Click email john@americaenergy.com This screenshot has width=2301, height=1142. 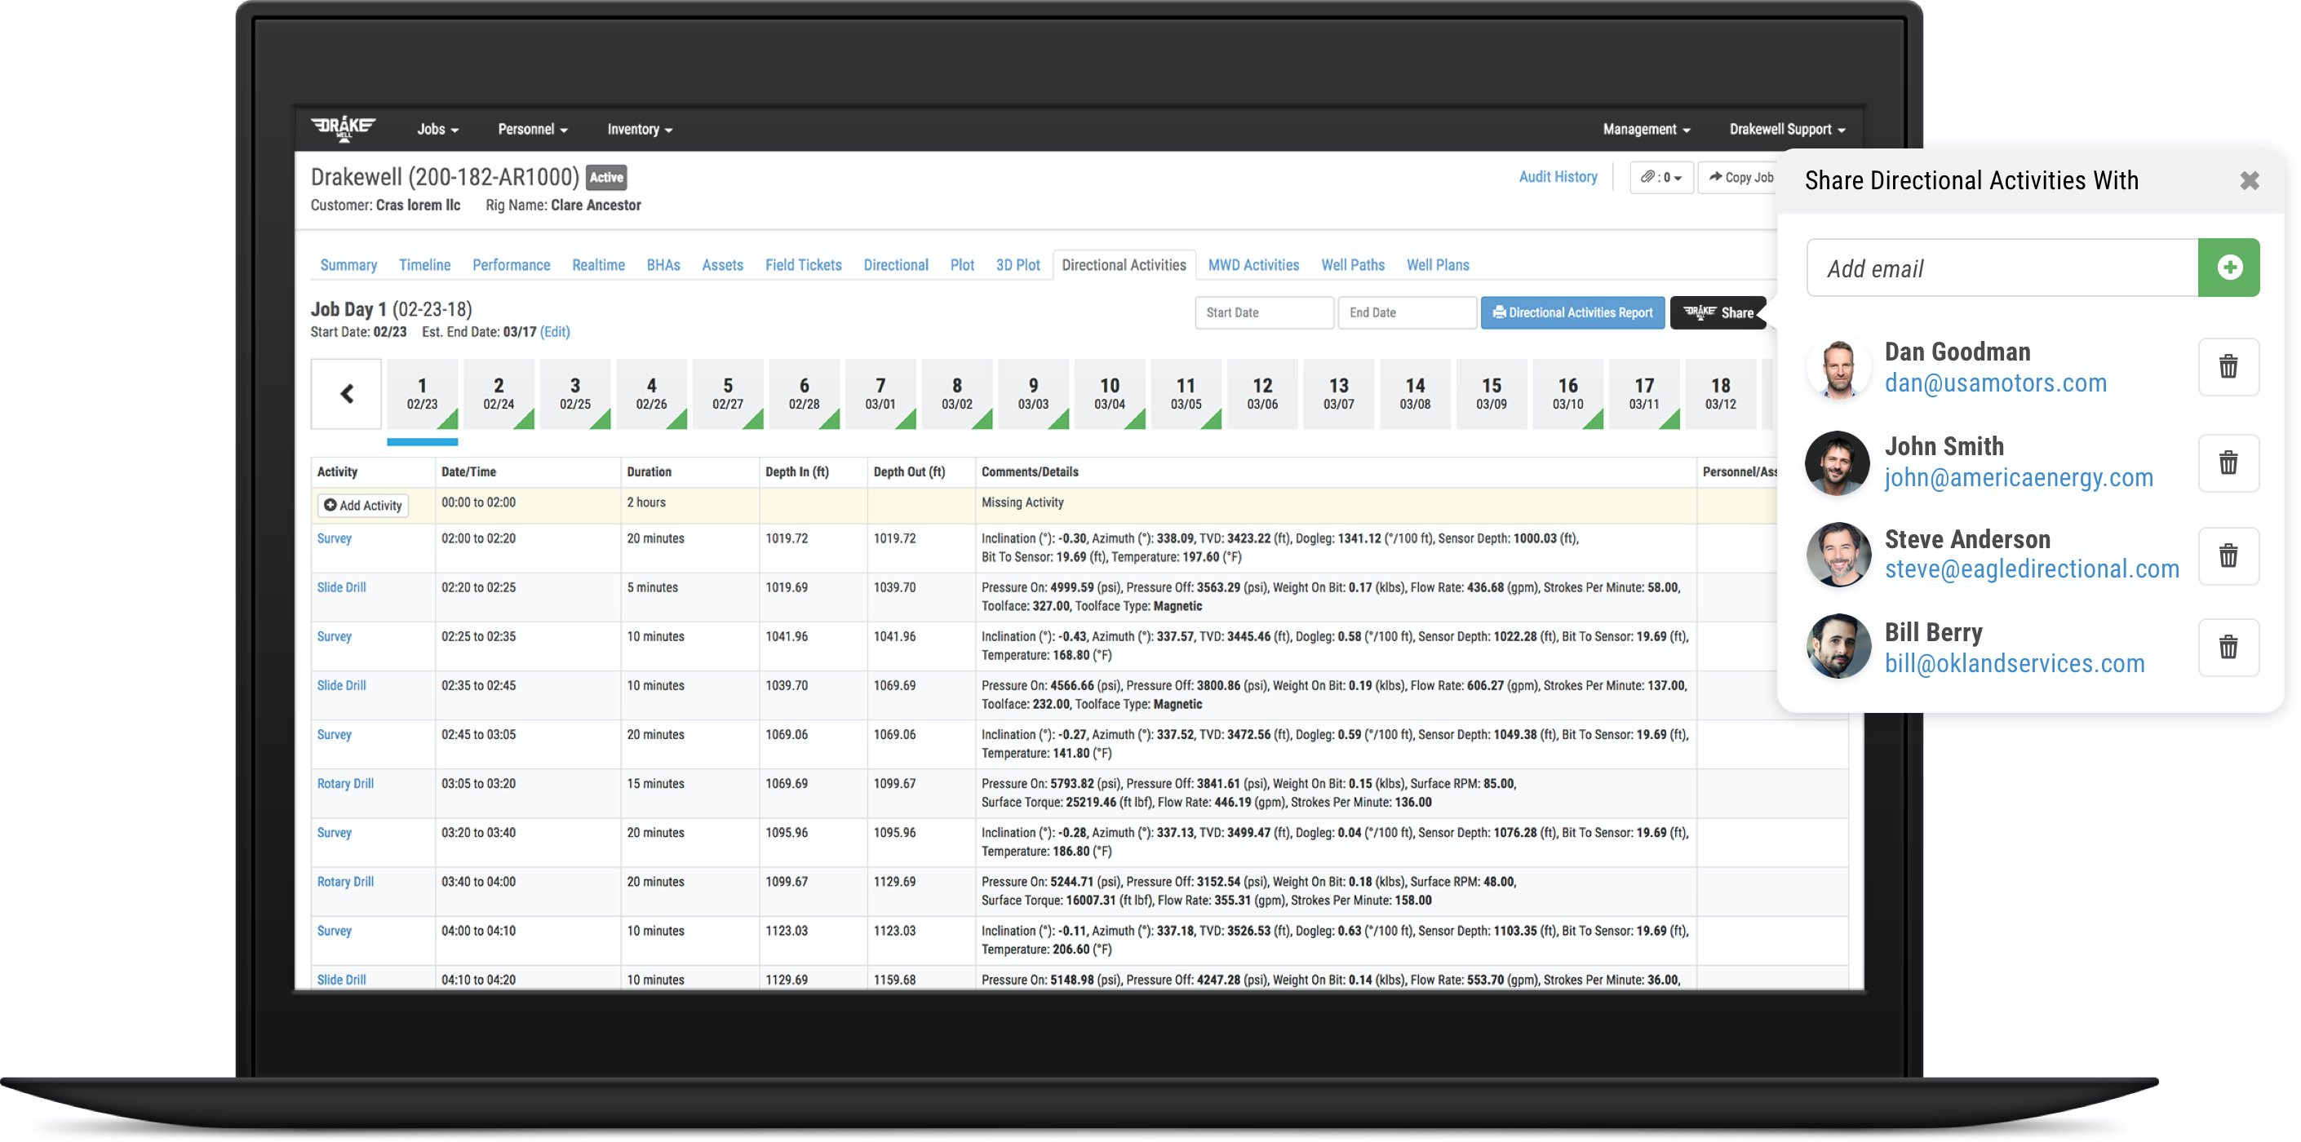2019,479
